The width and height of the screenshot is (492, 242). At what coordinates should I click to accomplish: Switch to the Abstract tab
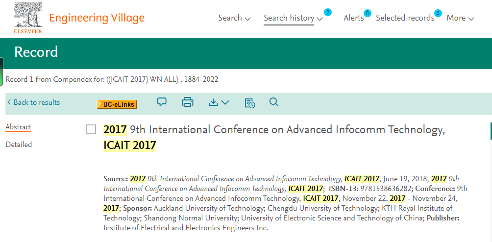(x=19, y=127)
